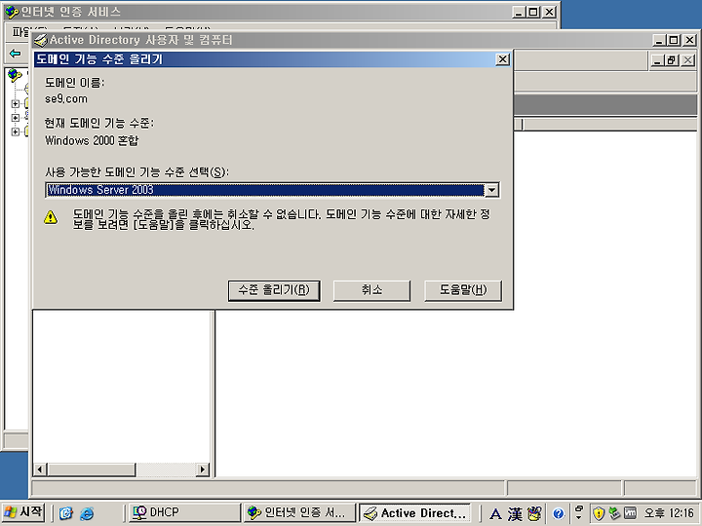Click the security shield tray icon
Viewport: 702px width, 526px height.
(x=599, y=514)
